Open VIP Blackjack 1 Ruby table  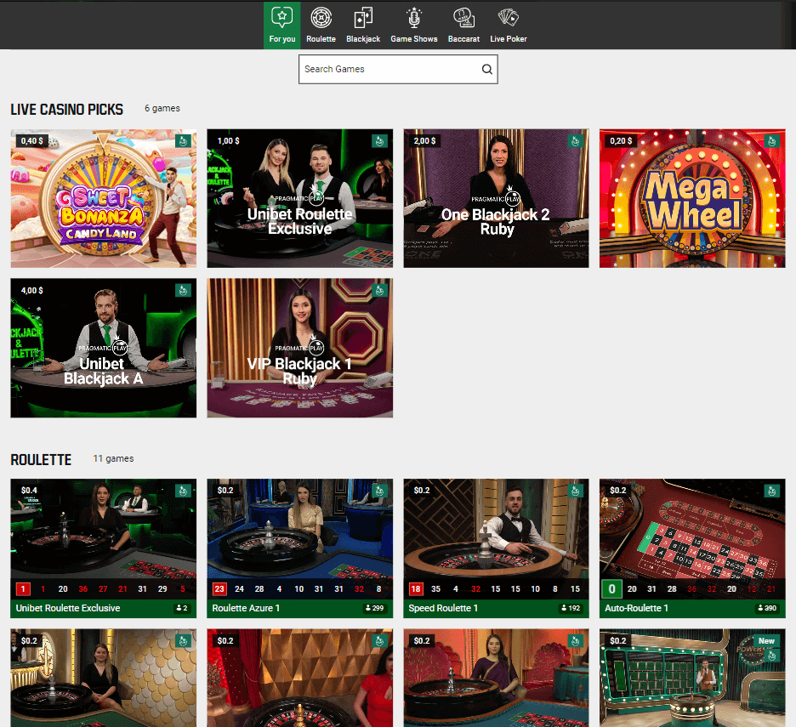click(300, 348)
